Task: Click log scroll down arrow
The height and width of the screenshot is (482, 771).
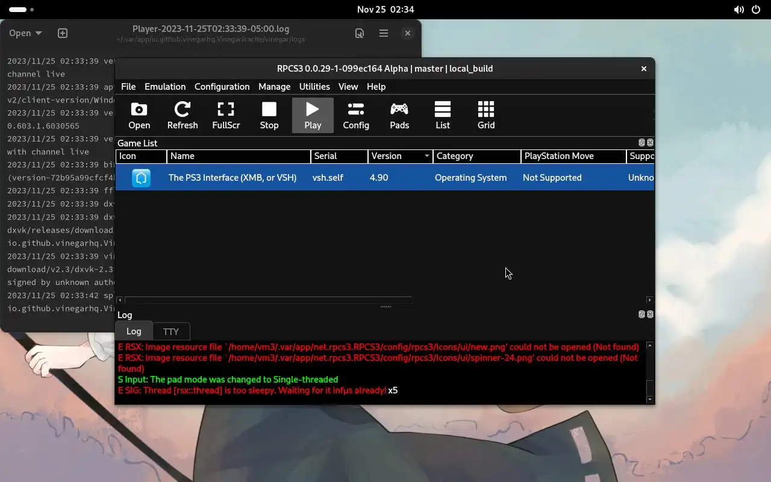Action: click(649, 399)
